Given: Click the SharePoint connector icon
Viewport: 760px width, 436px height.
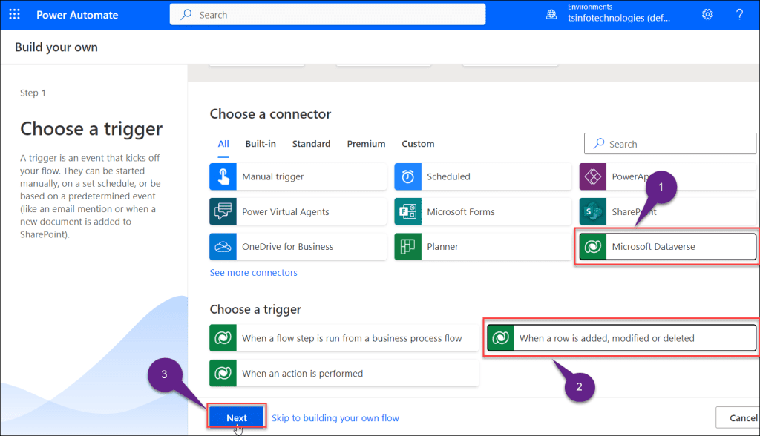Looking at the screenshot, I should coord(593,212).
